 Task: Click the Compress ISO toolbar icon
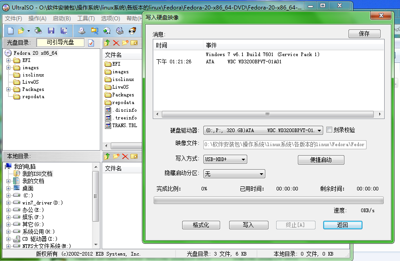tap(94, 31)
